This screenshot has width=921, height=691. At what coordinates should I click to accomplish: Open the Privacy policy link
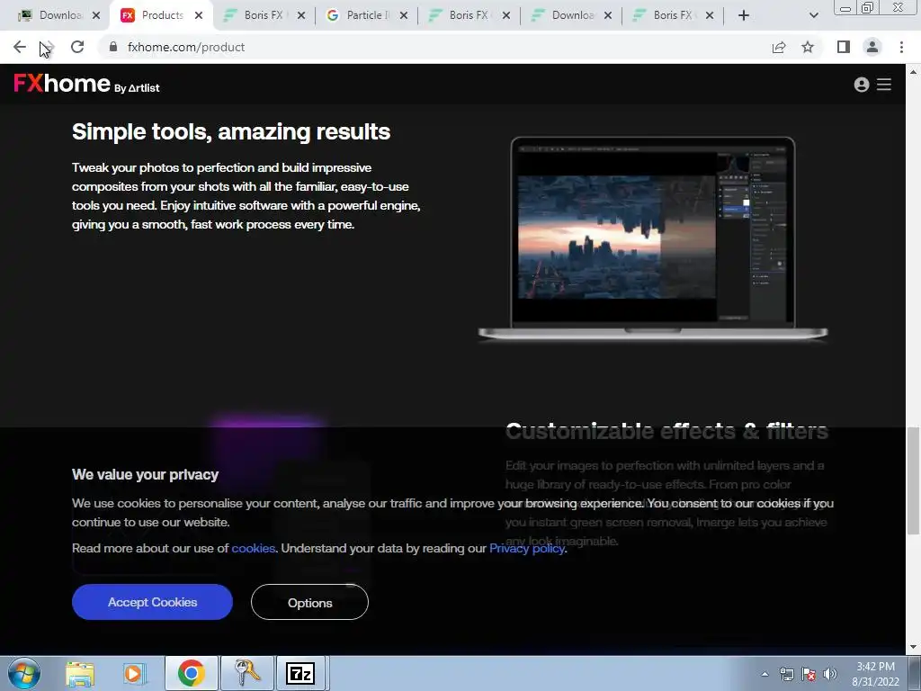coord(527,548)
